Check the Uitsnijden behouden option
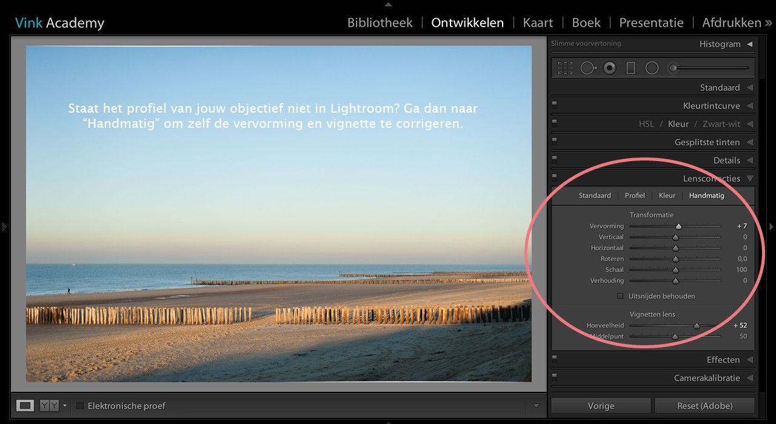The width and height of the screenshot is (776, 424). 620,296
